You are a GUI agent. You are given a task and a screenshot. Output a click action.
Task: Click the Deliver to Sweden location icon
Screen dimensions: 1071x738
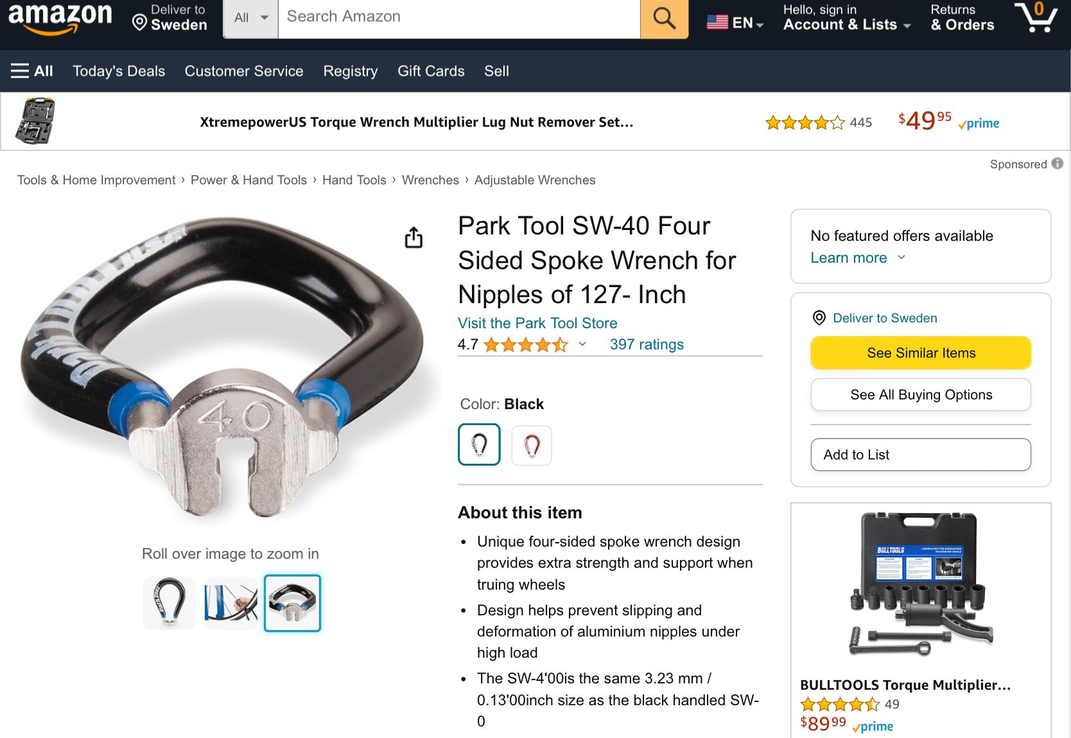coord(819,318)
